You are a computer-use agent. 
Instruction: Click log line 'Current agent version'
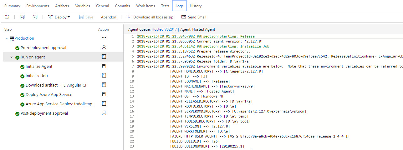point(200,41)
